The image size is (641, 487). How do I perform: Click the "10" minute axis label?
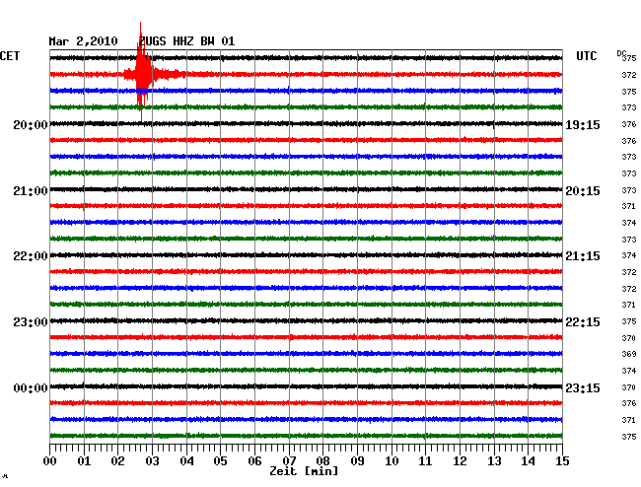pos(392,460)
